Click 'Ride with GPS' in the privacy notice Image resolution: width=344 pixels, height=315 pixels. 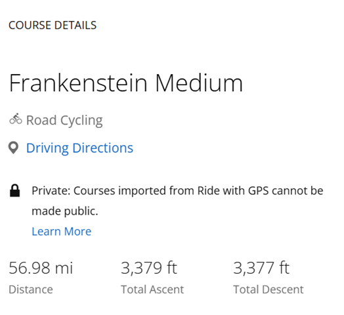(x=233, y=190)
